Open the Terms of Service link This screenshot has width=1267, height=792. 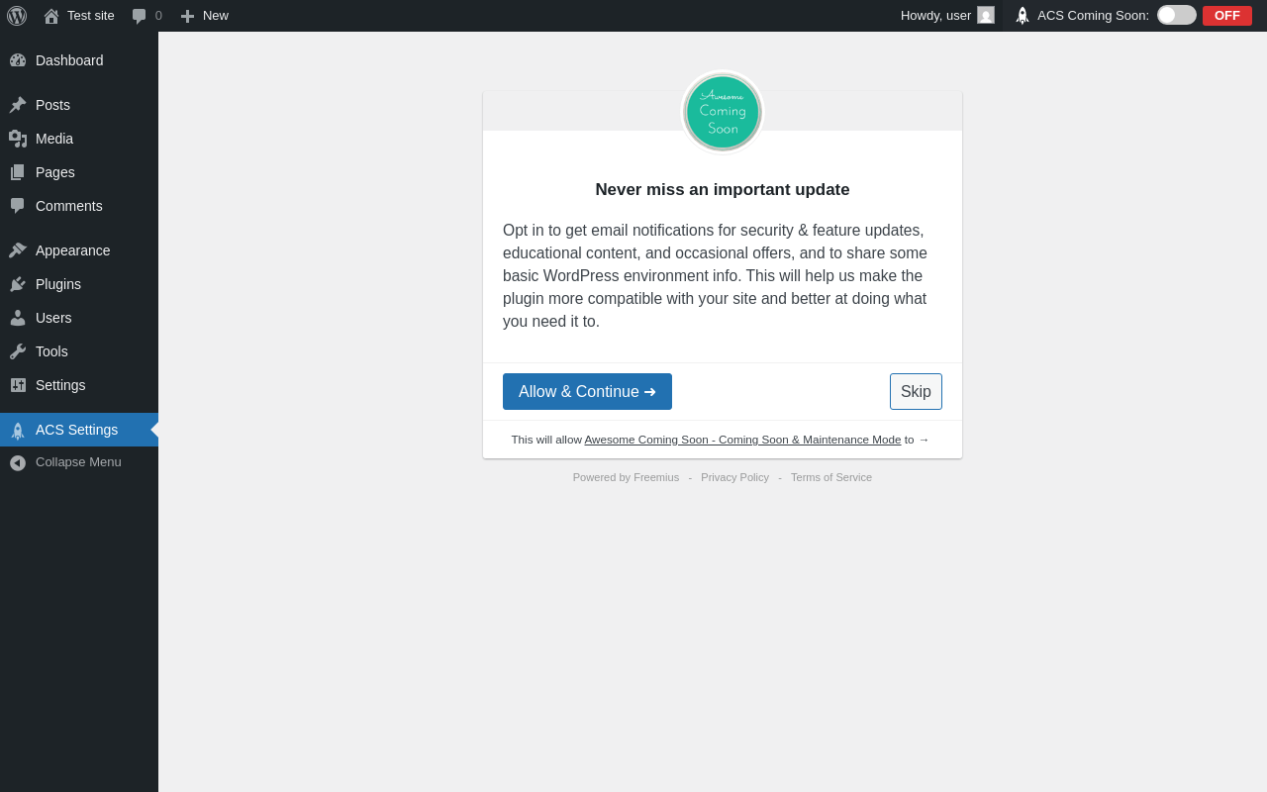(x=831, y=477)
